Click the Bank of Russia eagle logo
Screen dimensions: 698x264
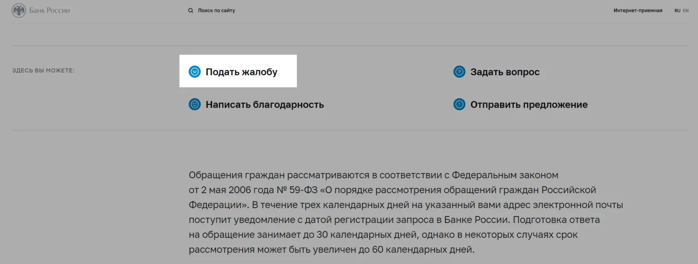pyautogui.click(x=19, y=10)
